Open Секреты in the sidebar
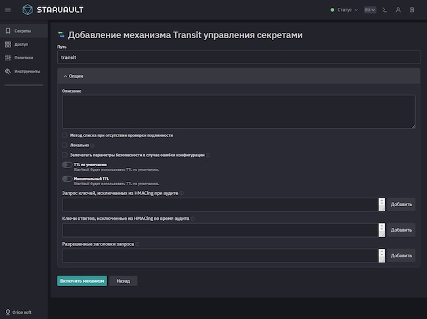Screen dimensions: 427x319 [x=23, y=30]
